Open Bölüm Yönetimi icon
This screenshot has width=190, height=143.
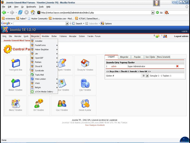pyautogui.click(x=15, y=83)
